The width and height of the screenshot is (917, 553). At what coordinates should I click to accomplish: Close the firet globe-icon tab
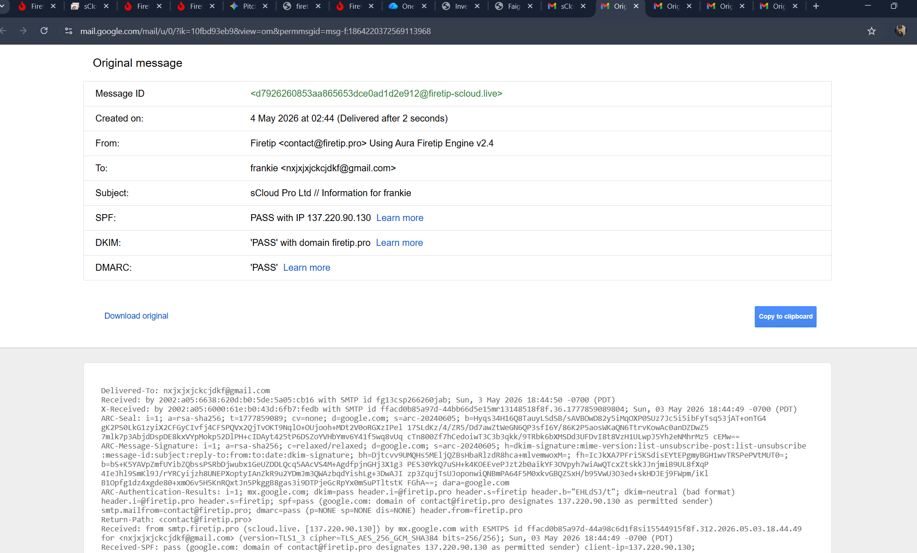coord(318,6)
